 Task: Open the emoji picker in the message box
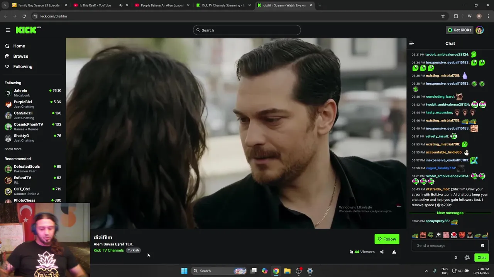482,245
